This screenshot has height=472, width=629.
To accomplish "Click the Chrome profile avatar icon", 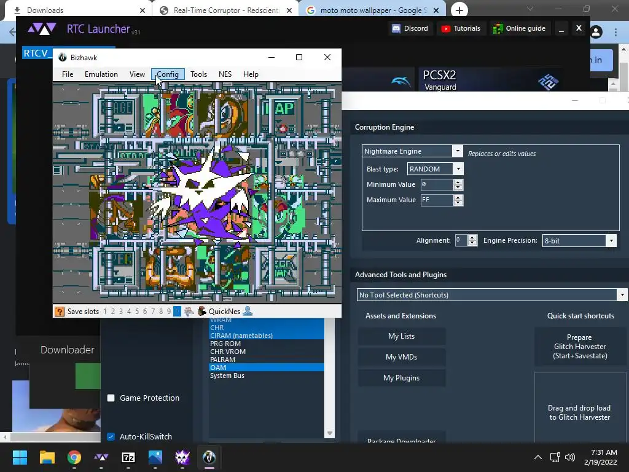I will [x=596, y=32].
